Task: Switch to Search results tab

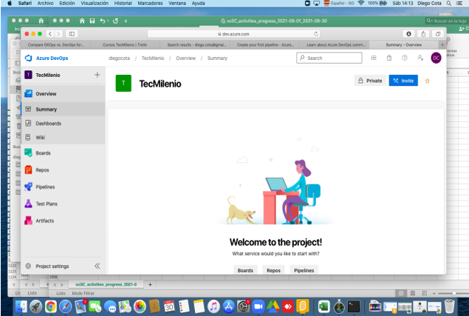Action: (196, 44)
